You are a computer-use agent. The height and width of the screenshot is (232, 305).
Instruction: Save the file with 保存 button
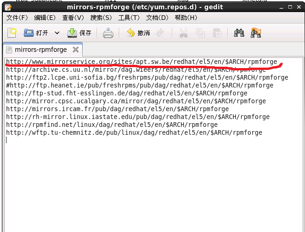point(79,33)
